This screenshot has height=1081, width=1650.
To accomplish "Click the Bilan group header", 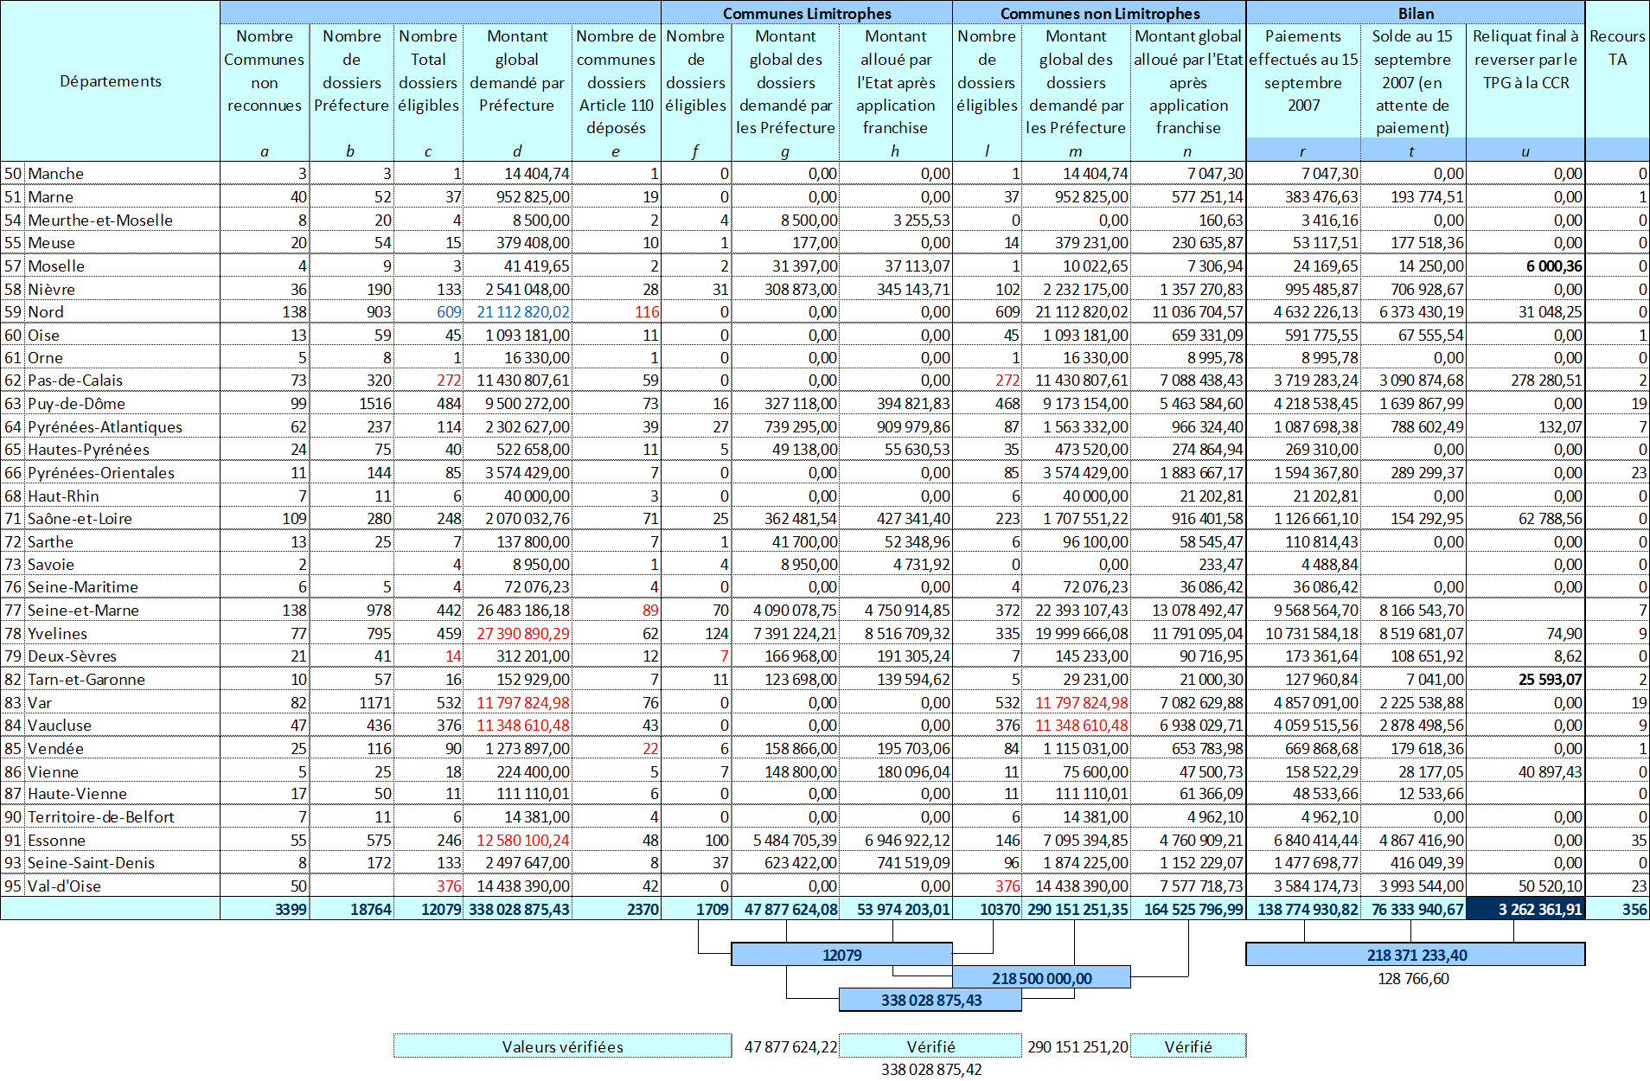I will click(x=1416, y=13).
